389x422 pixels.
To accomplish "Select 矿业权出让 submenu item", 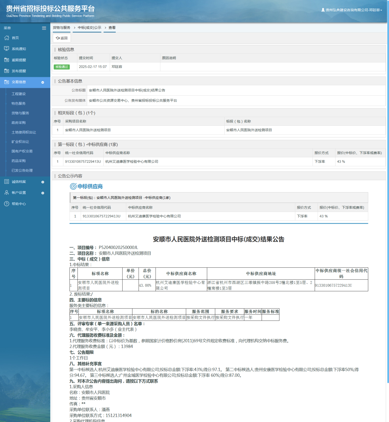I will click(x=20, y=142).
